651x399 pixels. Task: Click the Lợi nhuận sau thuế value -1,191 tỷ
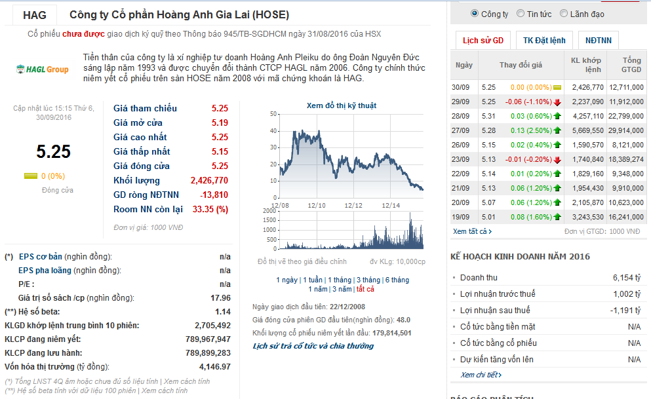click(625, 311)
